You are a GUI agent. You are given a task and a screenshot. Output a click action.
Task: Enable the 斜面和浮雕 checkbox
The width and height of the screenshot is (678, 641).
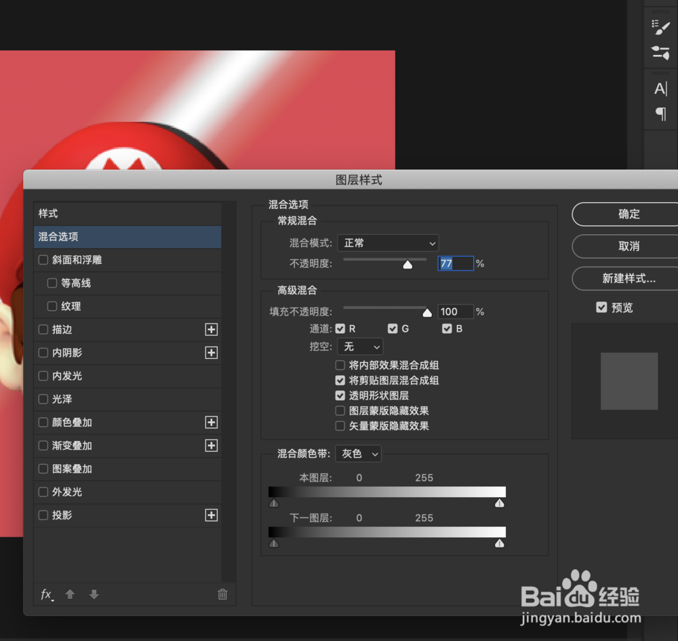[43, 260]
